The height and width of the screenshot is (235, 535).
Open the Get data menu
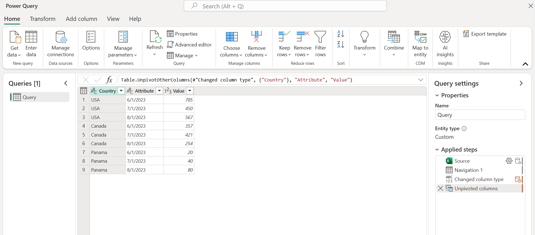coord(14,44)
